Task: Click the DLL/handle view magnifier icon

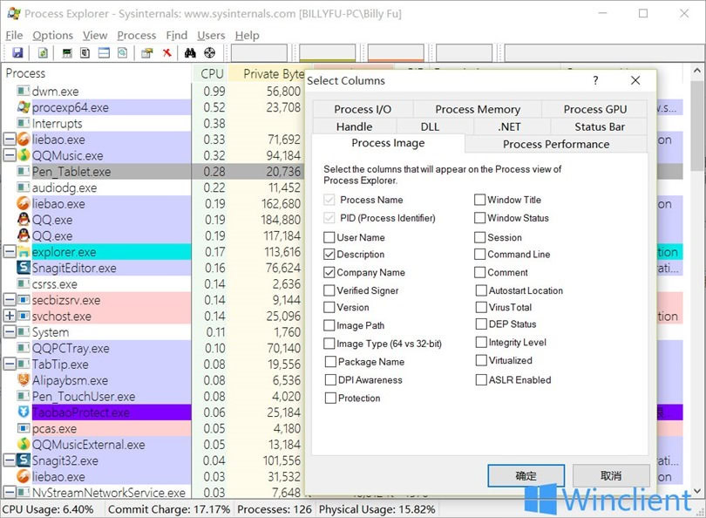Action: [123, 53]
